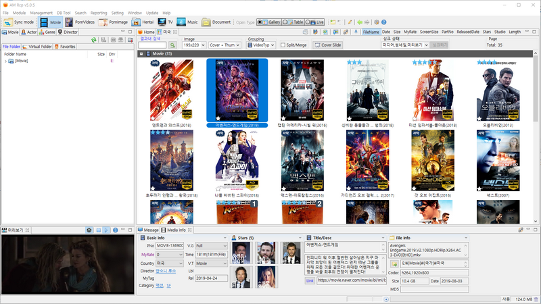
Task: Click the stop square icon in preview panel
Action: click(98, 230)
